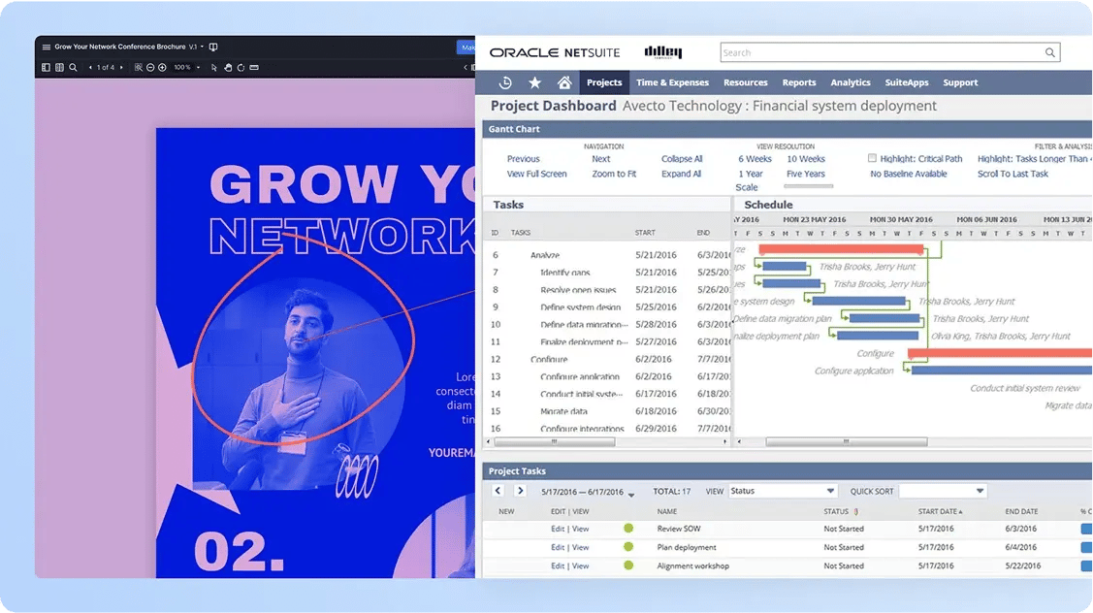Image resolution: width=1093 pixels, height=613 pixels.
Task: Expand the Quick Sort dropdown
Action: point(942,491)
